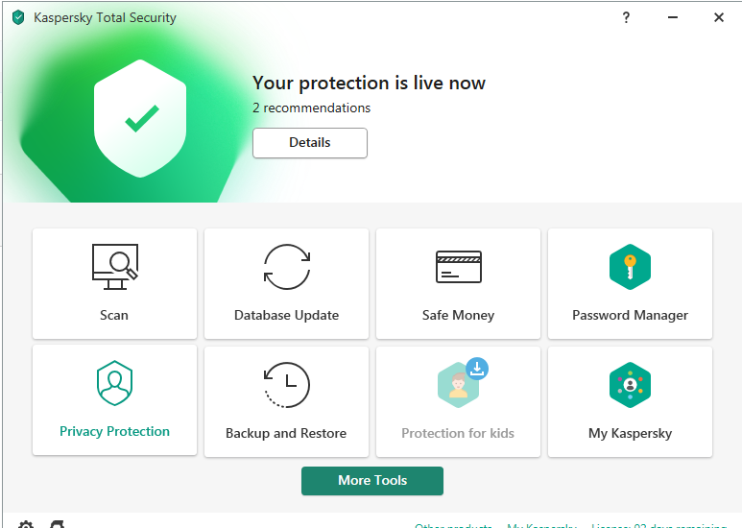
Task: Open the Protection for kids tile
Action: point(458,400)
